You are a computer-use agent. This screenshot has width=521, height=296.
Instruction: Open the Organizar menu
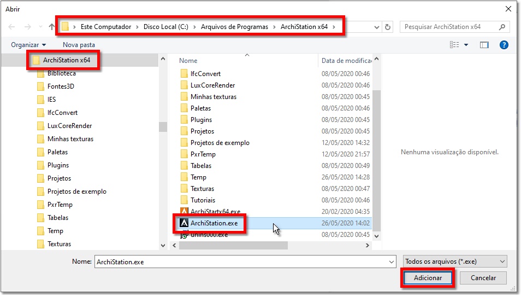(28, 45)
